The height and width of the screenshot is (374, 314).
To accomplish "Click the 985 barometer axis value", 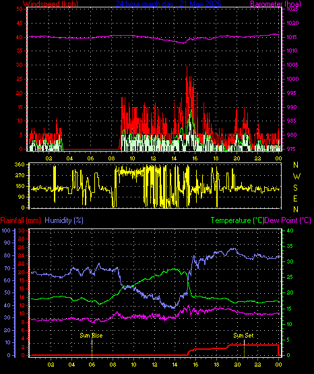I will [292, 121].
